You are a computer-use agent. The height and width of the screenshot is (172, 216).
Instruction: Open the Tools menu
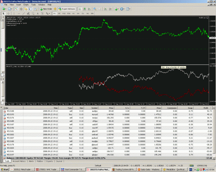click(33, 5)
